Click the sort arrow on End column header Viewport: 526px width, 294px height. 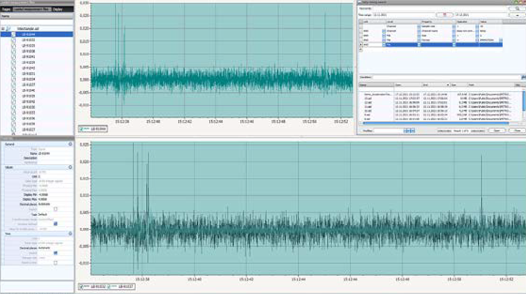point(448,85)
